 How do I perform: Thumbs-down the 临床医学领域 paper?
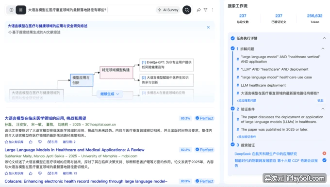pyautogui.click(x=40, y=142)
